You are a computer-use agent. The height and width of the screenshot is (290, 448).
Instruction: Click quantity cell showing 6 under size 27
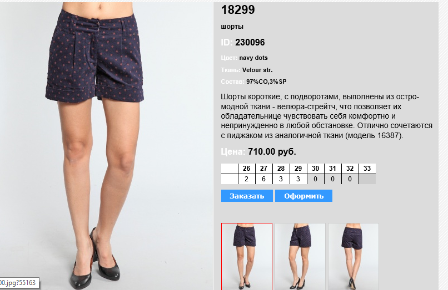tap(263, 179)
